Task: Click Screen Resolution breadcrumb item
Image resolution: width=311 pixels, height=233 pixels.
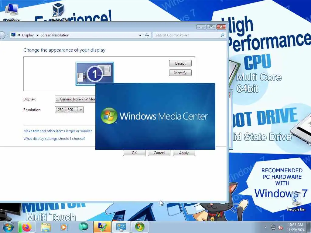Action: pos(55,35)
